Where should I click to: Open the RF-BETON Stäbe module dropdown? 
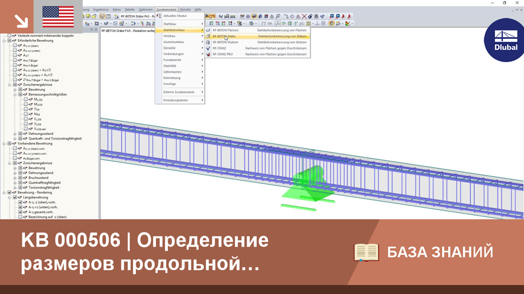[x=137, y=16]
